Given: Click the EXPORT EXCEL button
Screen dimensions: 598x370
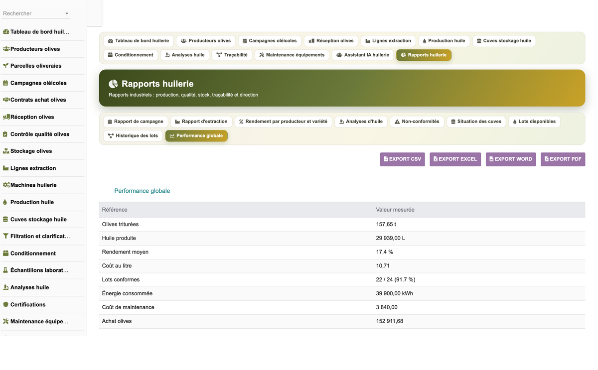Looking at the screenshot, I should 455,159.
